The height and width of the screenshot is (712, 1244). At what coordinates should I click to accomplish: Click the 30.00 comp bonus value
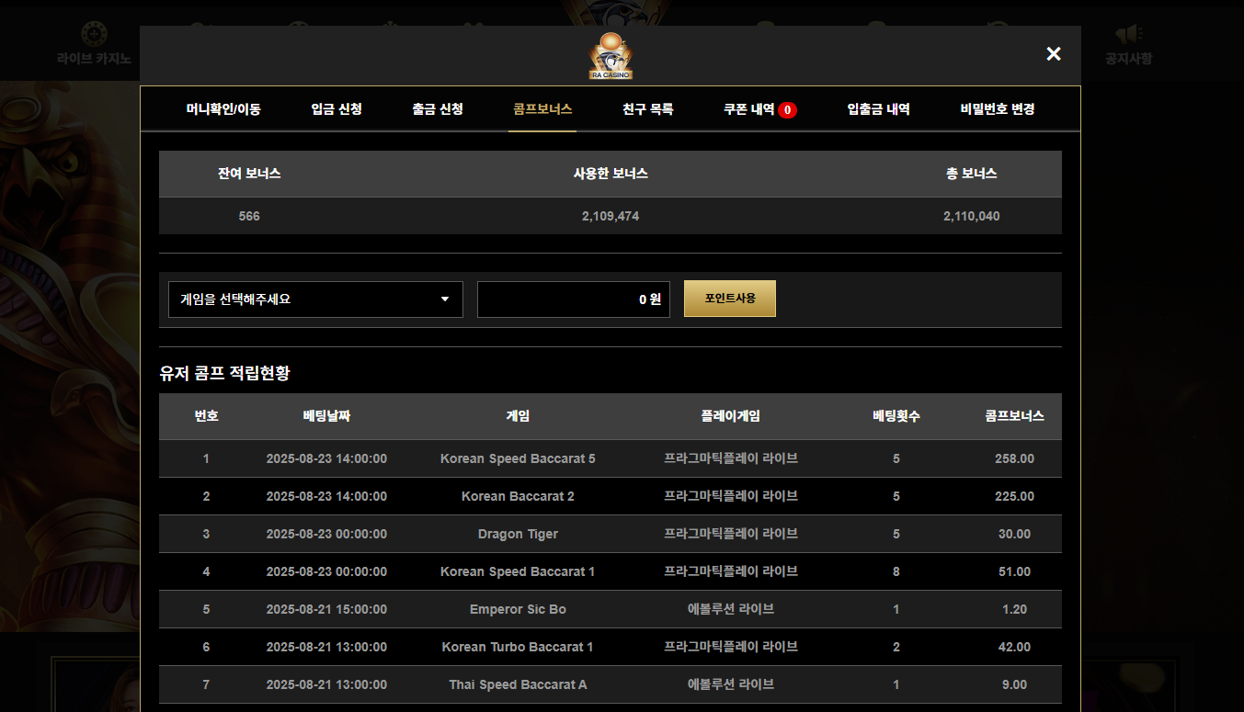click(x=1015, y=534)
